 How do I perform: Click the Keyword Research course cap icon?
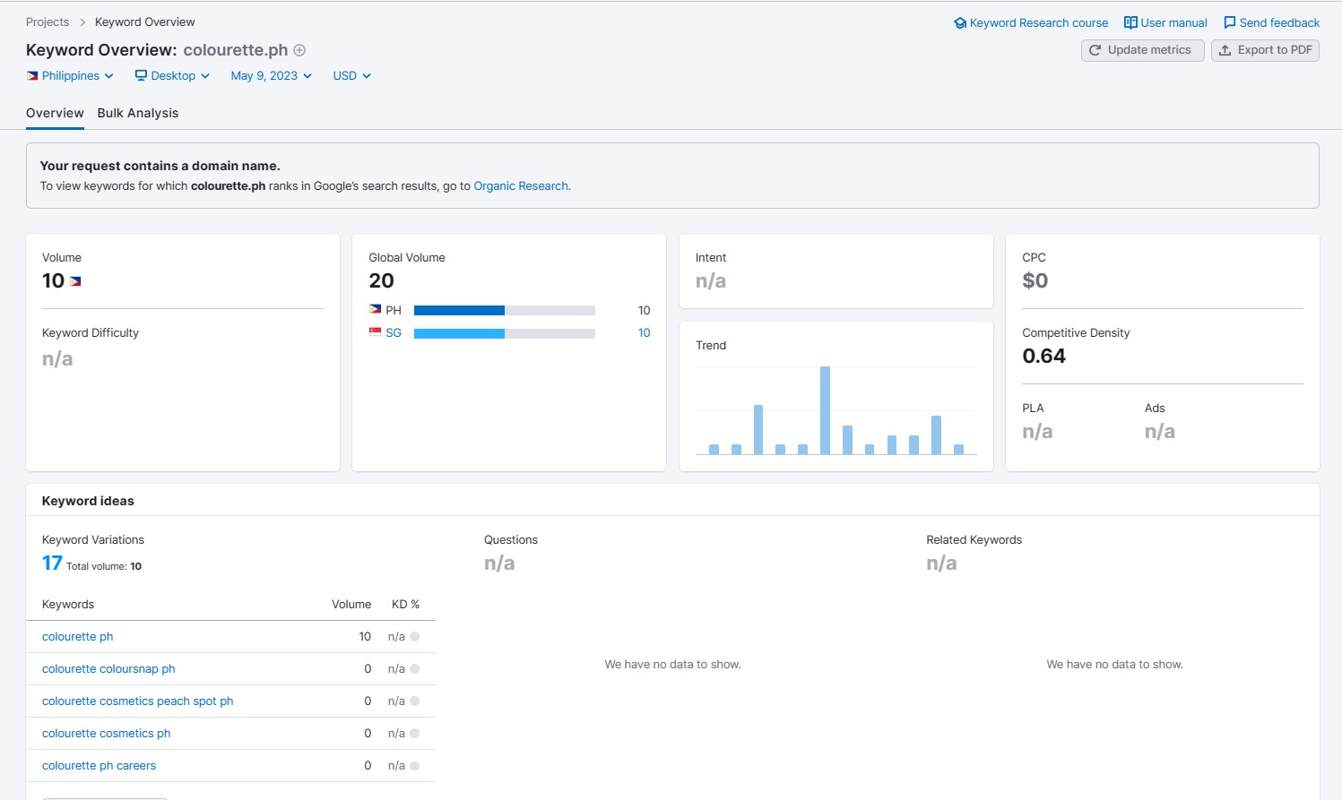960,23
